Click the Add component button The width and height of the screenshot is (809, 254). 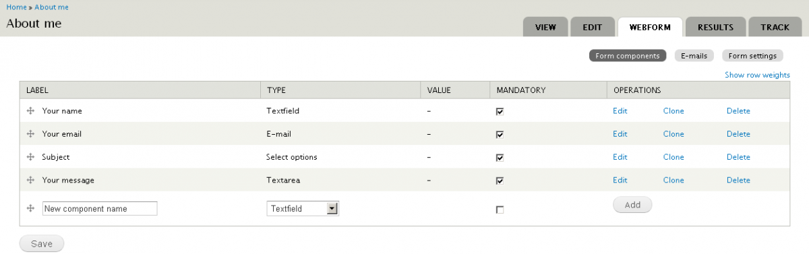(x=632, y=205)
